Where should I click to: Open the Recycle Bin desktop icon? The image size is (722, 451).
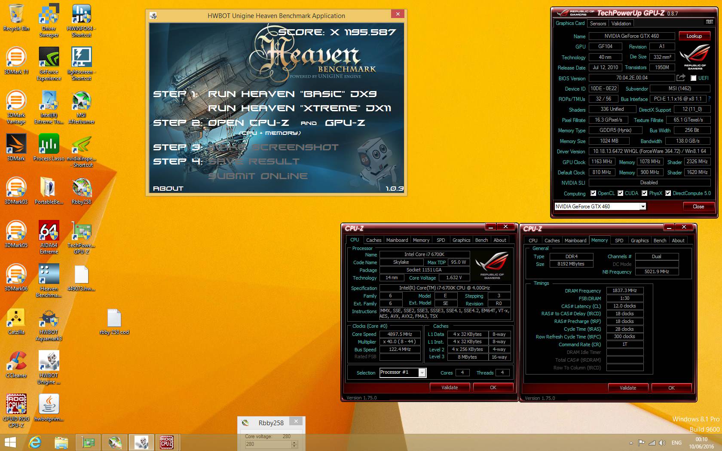tap(16, 18)
